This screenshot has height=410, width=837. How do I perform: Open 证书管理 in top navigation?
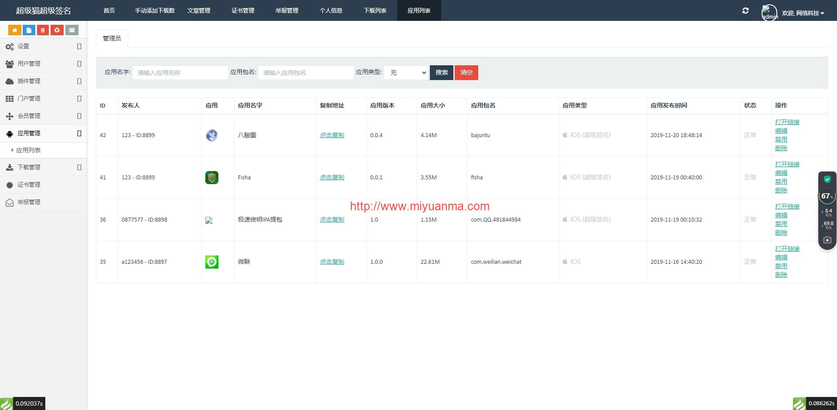click(243, 10)
